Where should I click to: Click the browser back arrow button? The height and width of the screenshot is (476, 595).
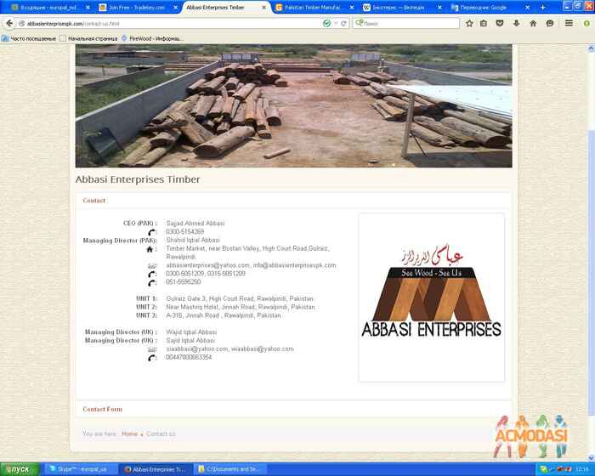(x=9, y=23)
